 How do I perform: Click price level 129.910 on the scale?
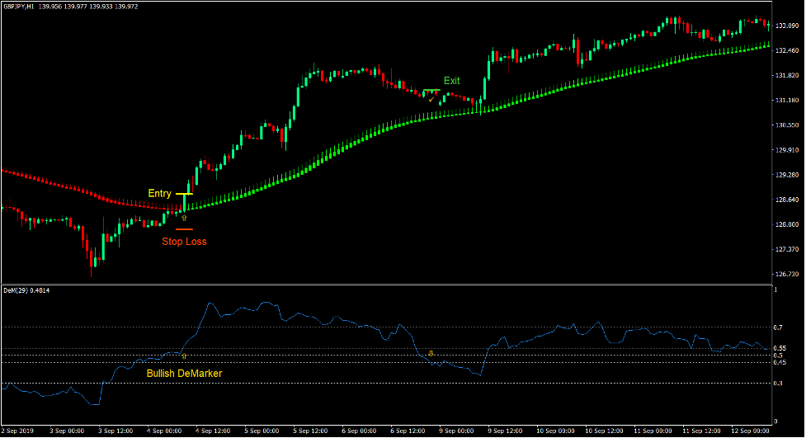(787, 150)
